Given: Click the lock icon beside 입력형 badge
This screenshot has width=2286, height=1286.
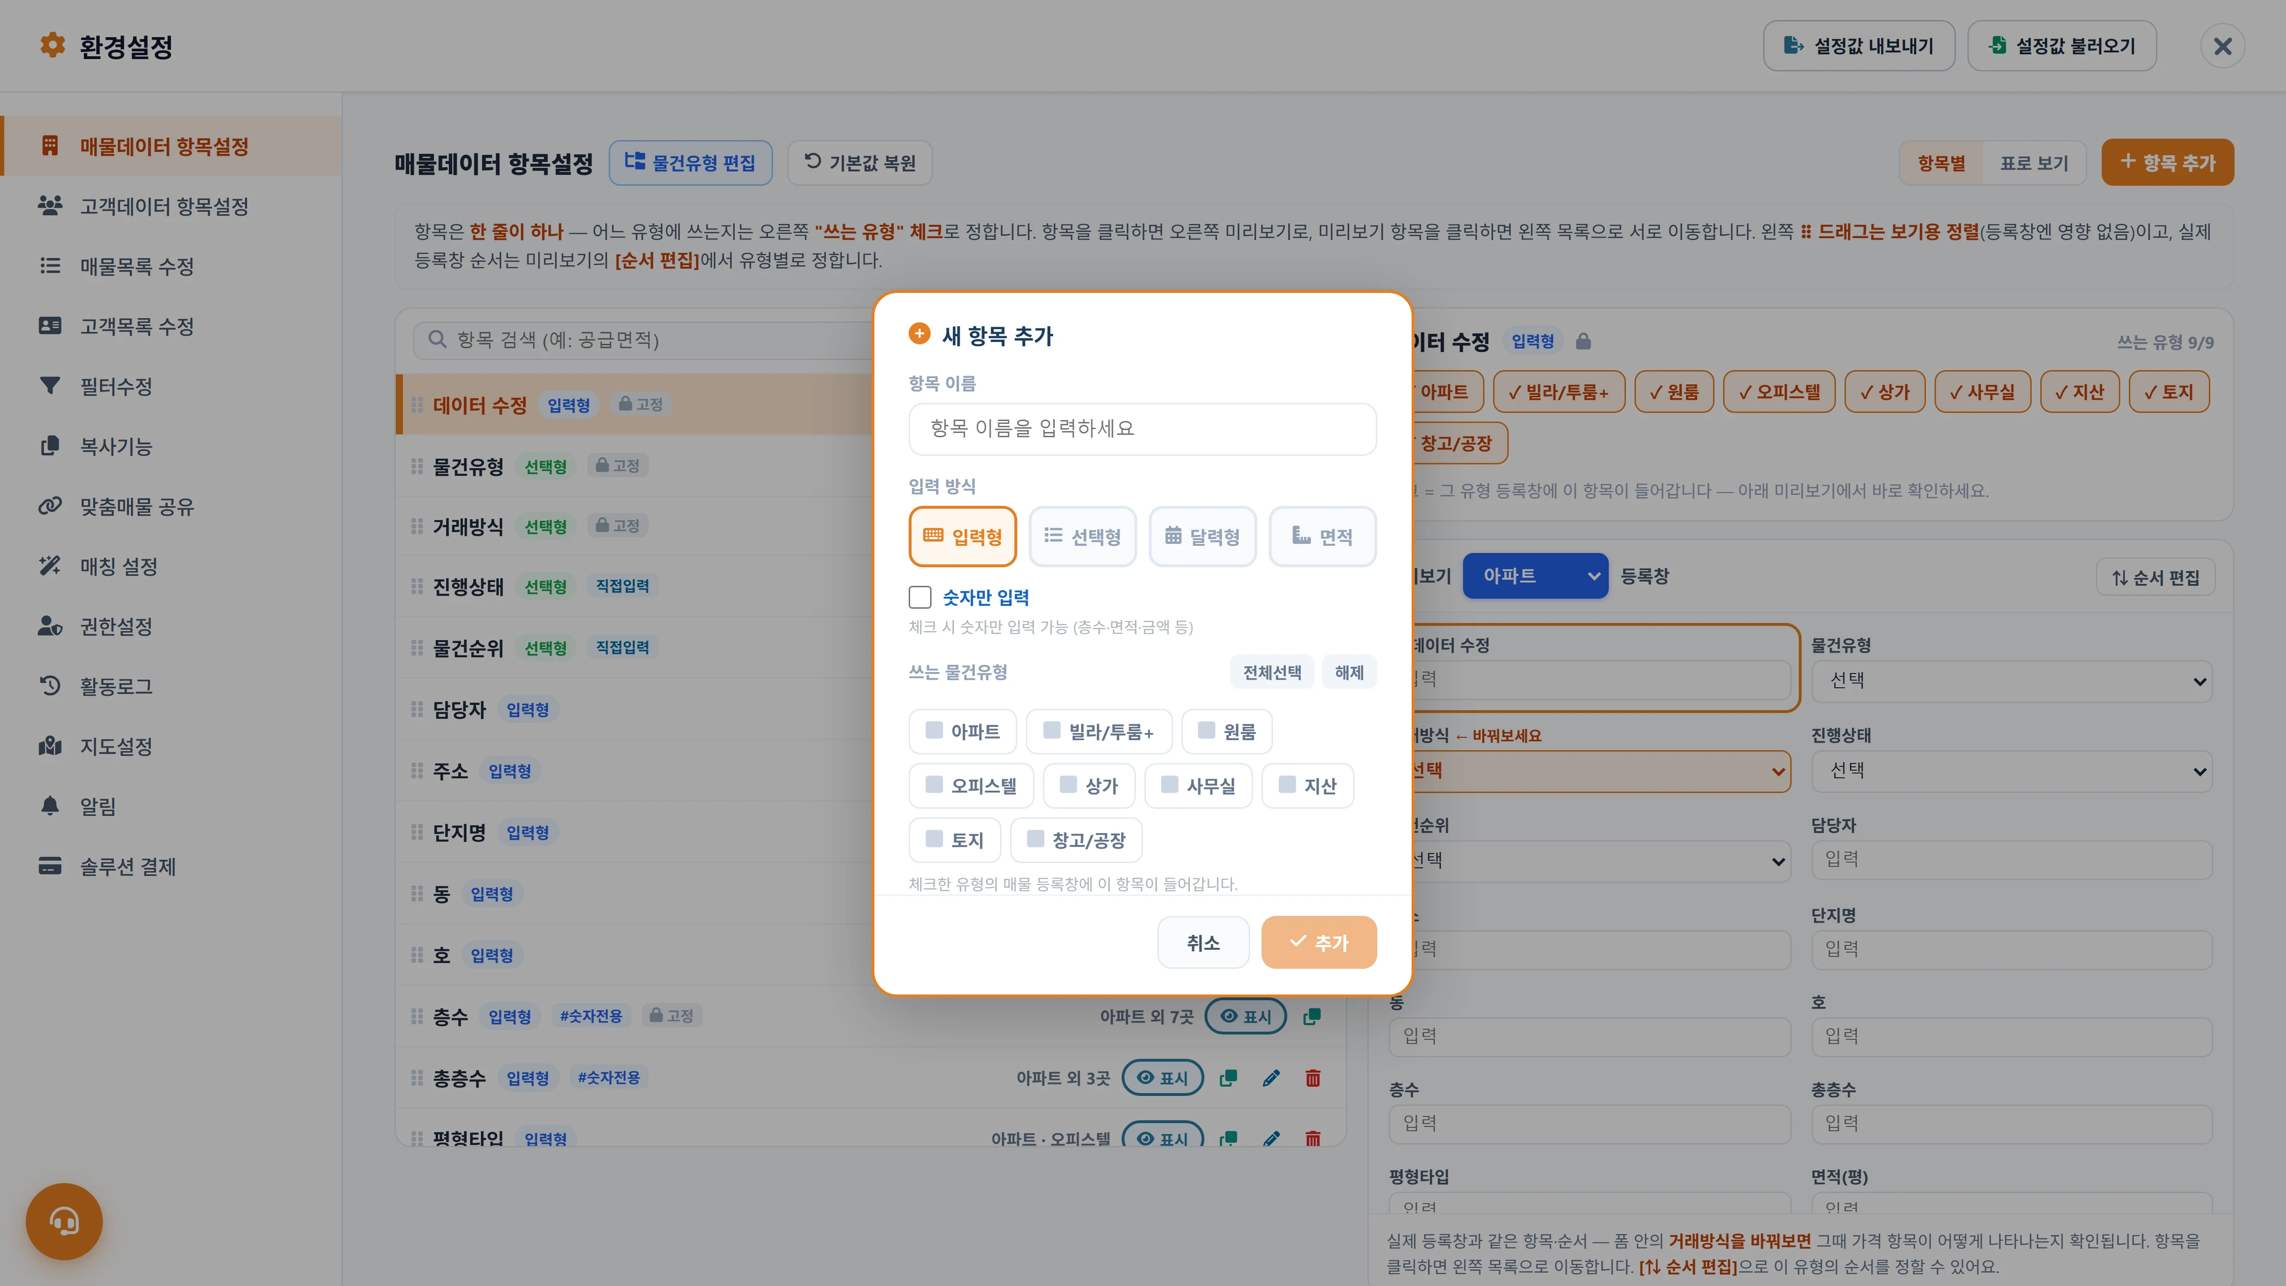Looking at the screenshot, I should [1583, 341].
